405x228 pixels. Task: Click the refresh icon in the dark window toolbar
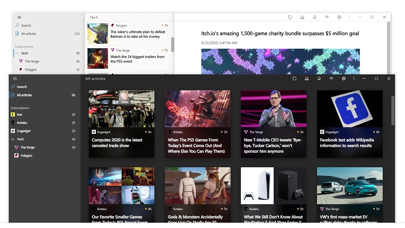pyautogui.click(x=294, y=78)
